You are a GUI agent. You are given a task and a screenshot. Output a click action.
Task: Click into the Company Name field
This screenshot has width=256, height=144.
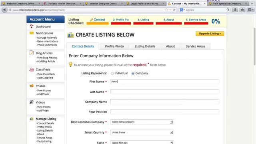tap(164, 102)
